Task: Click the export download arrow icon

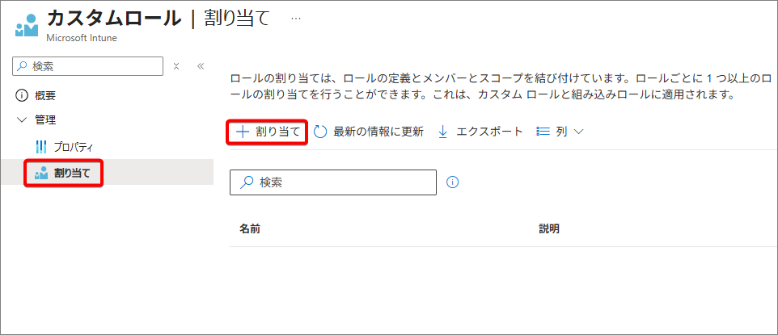Action: (x=442, y=132)
